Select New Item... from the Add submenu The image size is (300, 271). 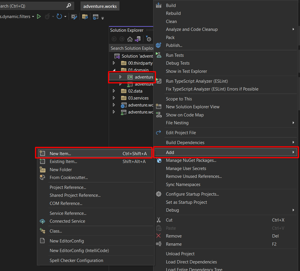pyautogui.click(x=60, y=153)
